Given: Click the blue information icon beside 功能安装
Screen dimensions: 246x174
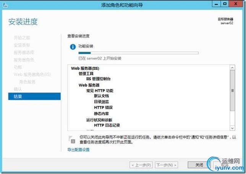Looking at the screenshot, I should click(x=73, y=47).
